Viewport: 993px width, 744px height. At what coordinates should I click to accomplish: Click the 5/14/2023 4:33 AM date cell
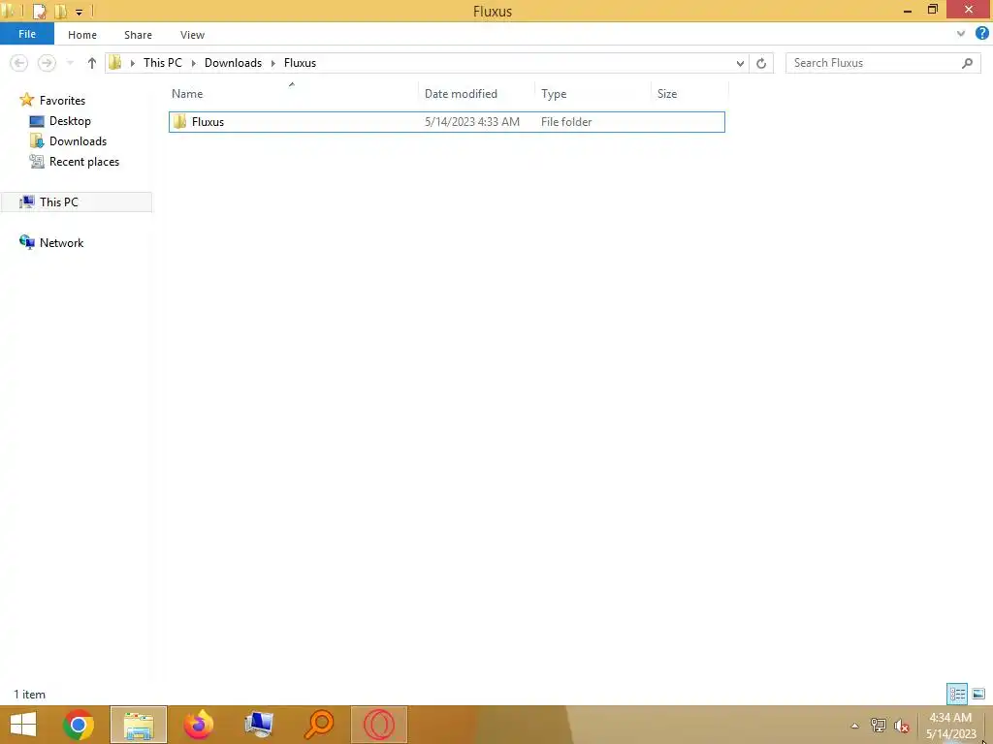[472, 122]
